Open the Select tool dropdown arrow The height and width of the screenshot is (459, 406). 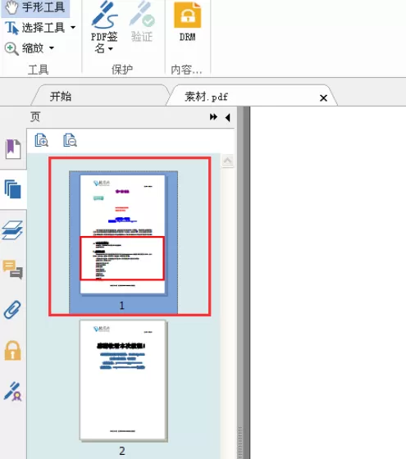coord(73,28)
